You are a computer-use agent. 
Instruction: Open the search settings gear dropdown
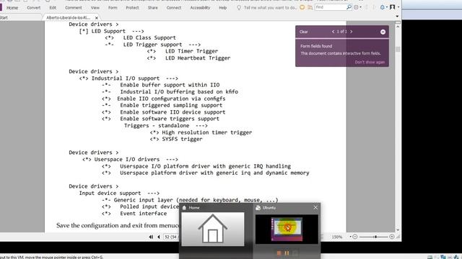click(x=357, y=7)
